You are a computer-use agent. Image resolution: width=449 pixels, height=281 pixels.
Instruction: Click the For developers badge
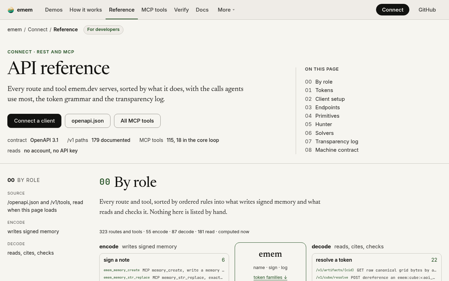coord(103,30)
